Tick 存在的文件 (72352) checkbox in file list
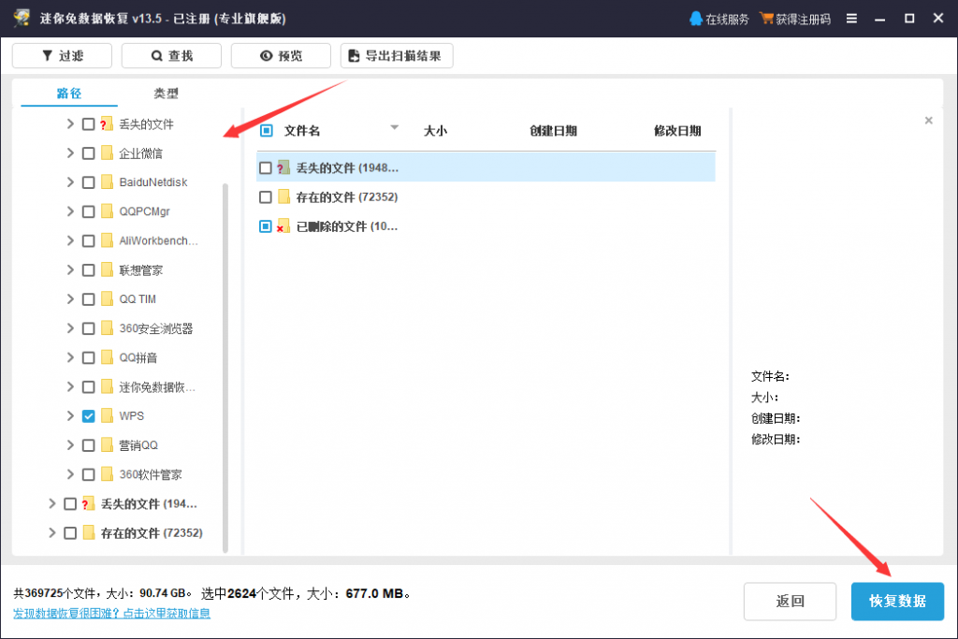Image resolution: width=958 pixels, height=639 pixels. coord(265,196)
